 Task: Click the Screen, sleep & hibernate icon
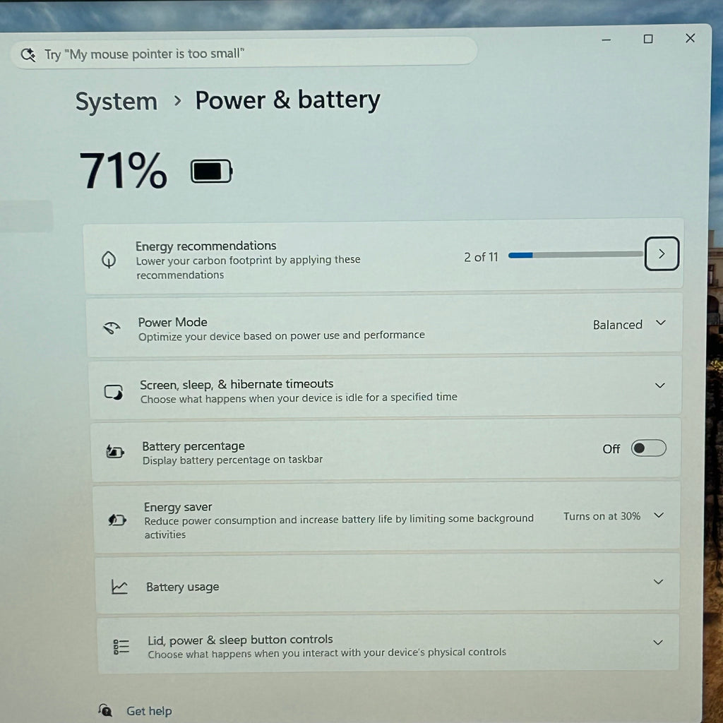(114, 393)
